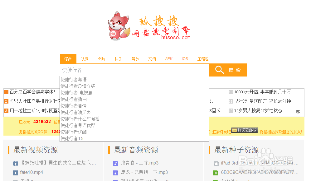This screenshot has height=181, width=311.
Task: Click the 订阅到邮箱 subscribe button
Action: 245,130
